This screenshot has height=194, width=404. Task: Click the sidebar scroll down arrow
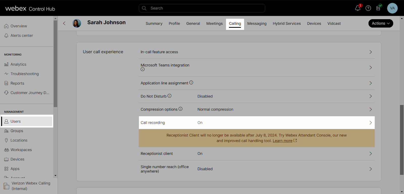coord(55,176)
